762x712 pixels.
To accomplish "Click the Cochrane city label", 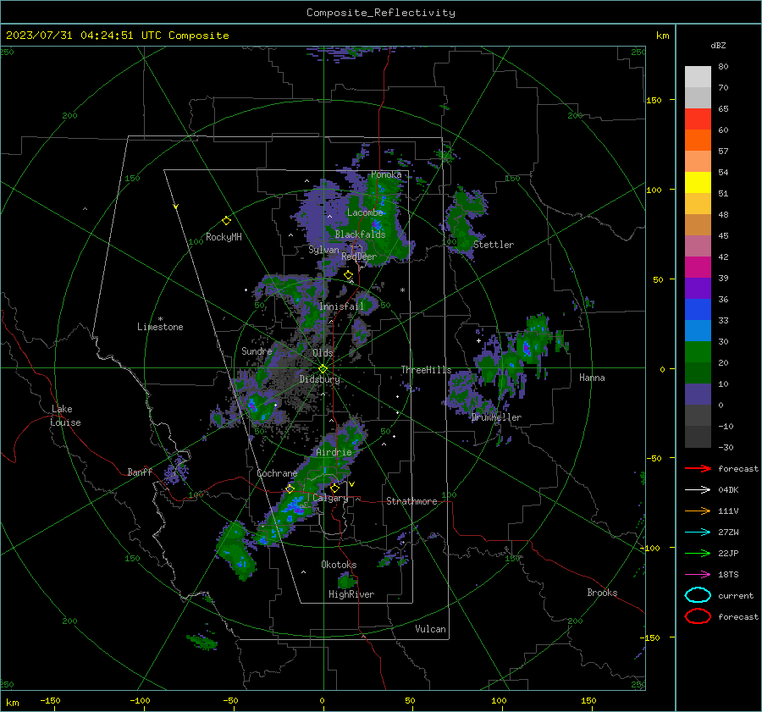I will (277, 473).
